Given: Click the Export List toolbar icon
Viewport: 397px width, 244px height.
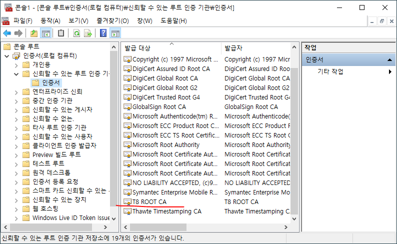Looking at the screenshot, I should (x=88, y=33).
